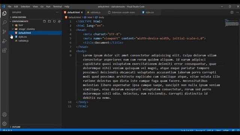Click the HTML file icon on default.html tab

point(65,12)
